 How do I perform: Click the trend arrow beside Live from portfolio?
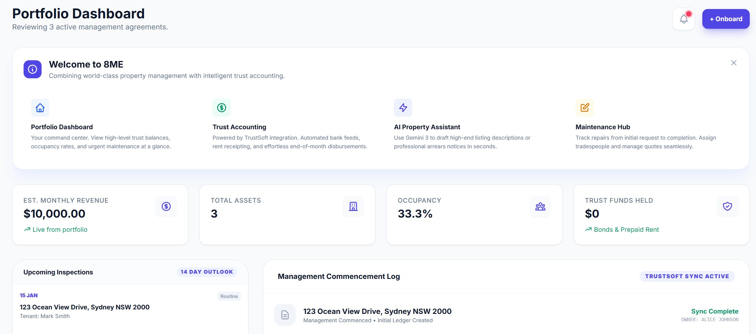27,229
